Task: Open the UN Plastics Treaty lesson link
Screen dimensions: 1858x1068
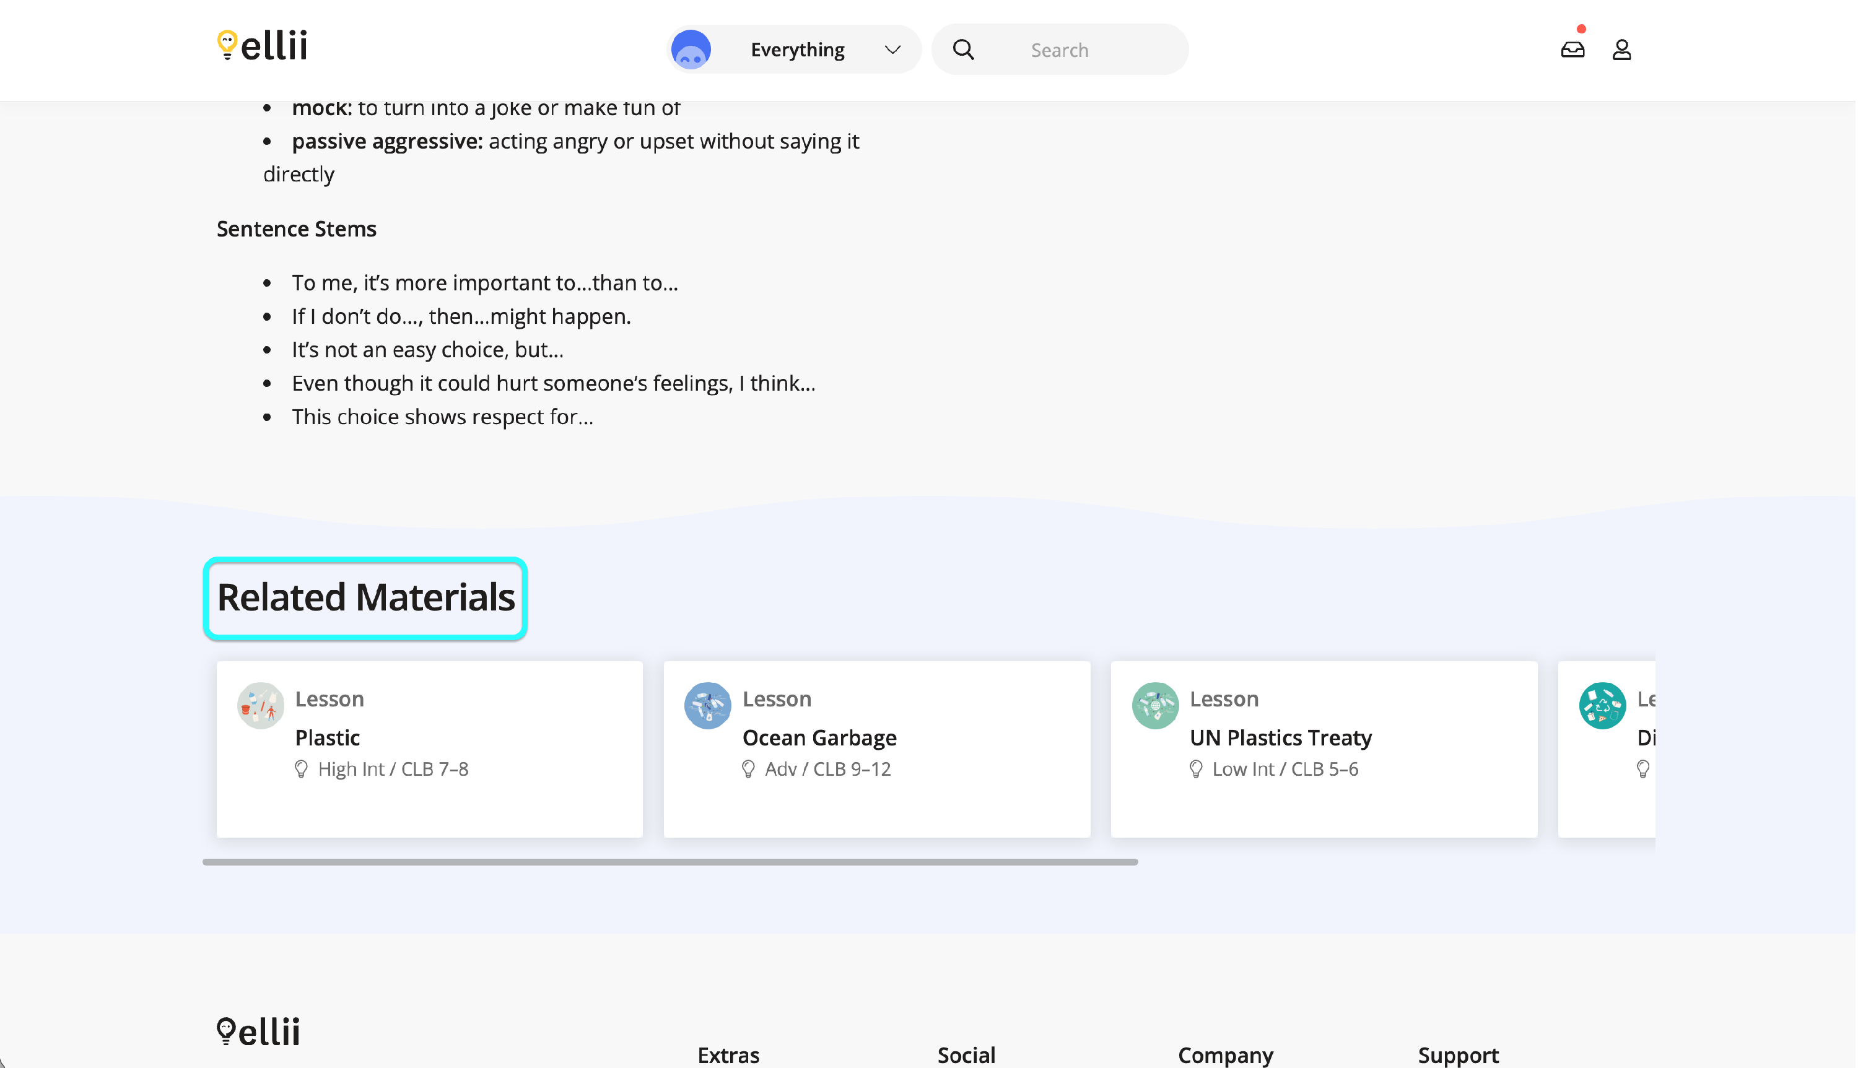Action: [x=1281, y=737]
